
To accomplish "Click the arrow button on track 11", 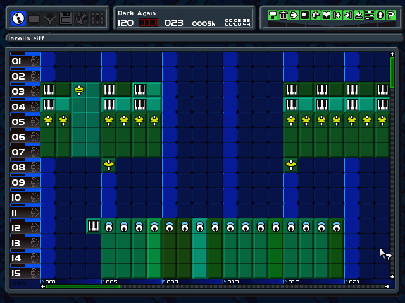I will click(35, 212).
